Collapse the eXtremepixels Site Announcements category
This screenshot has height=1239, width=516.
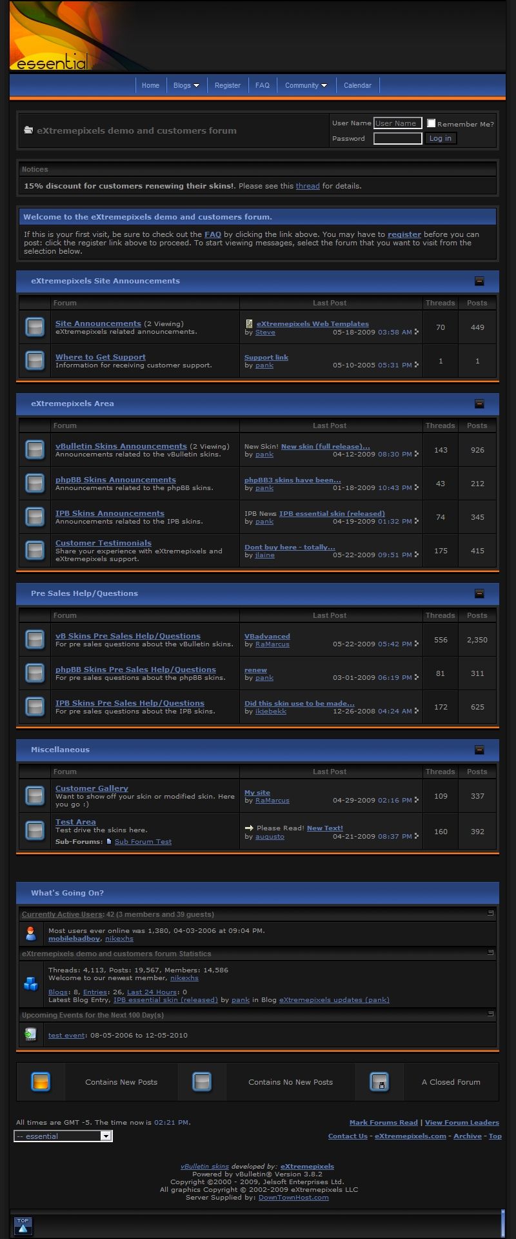pos(479,281)
